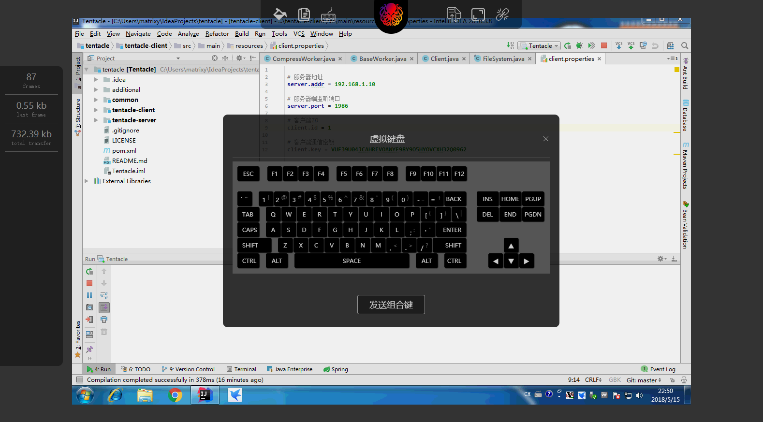Toggle Pin Tab in Run panel
The height and width of the screenshot is (422, 763).
coord(89,349)
